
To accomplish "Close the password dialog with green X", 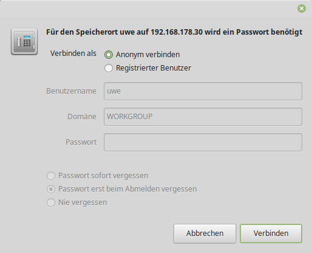I will coord(302,9).
